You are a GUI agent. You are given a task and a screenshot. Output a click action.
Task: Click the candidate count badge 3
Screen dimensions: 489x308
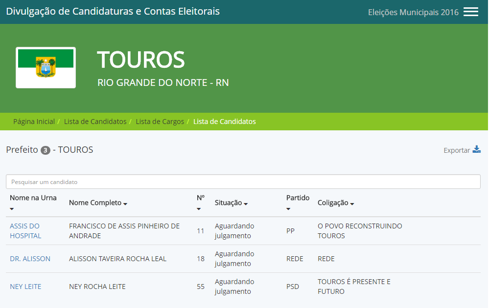(45, 150)
